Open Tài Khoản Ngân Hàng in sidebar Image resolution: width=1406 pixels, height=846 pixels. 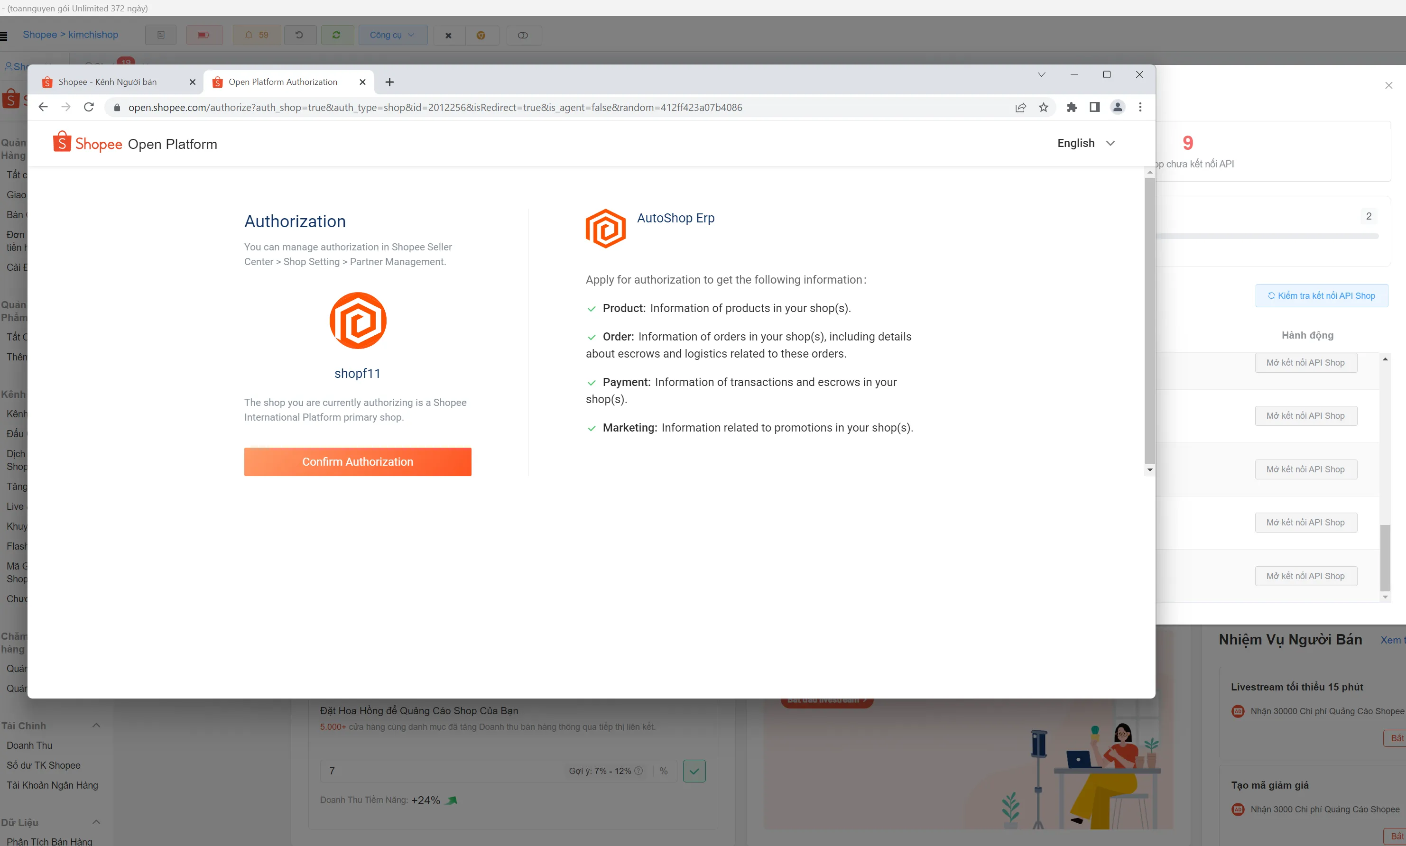tap(53, 785)
